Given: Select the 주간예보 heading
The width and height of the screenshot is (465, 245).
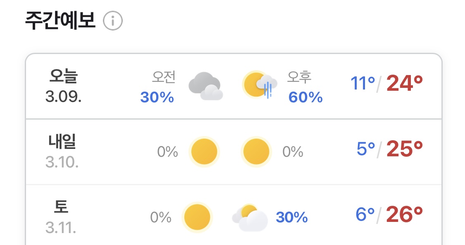Looking at the screenshot, I should coord(60,21).
